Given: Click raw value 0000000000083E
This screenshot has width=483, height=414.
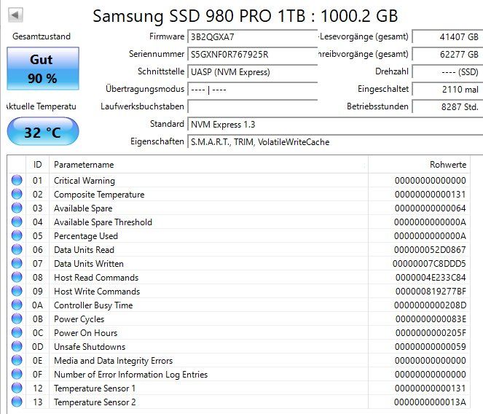Looking at the screenshot, I should pyautogui.click(x=431, y=319).
